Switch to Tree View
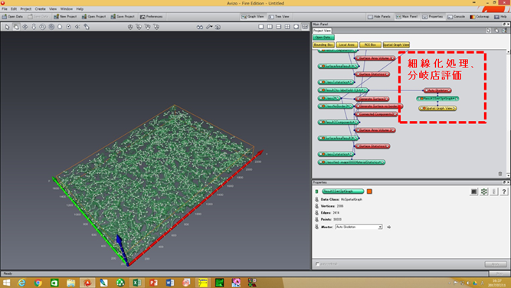Image resolution: width=511 pixels, height=288 pixels. (x=279, y=17)
